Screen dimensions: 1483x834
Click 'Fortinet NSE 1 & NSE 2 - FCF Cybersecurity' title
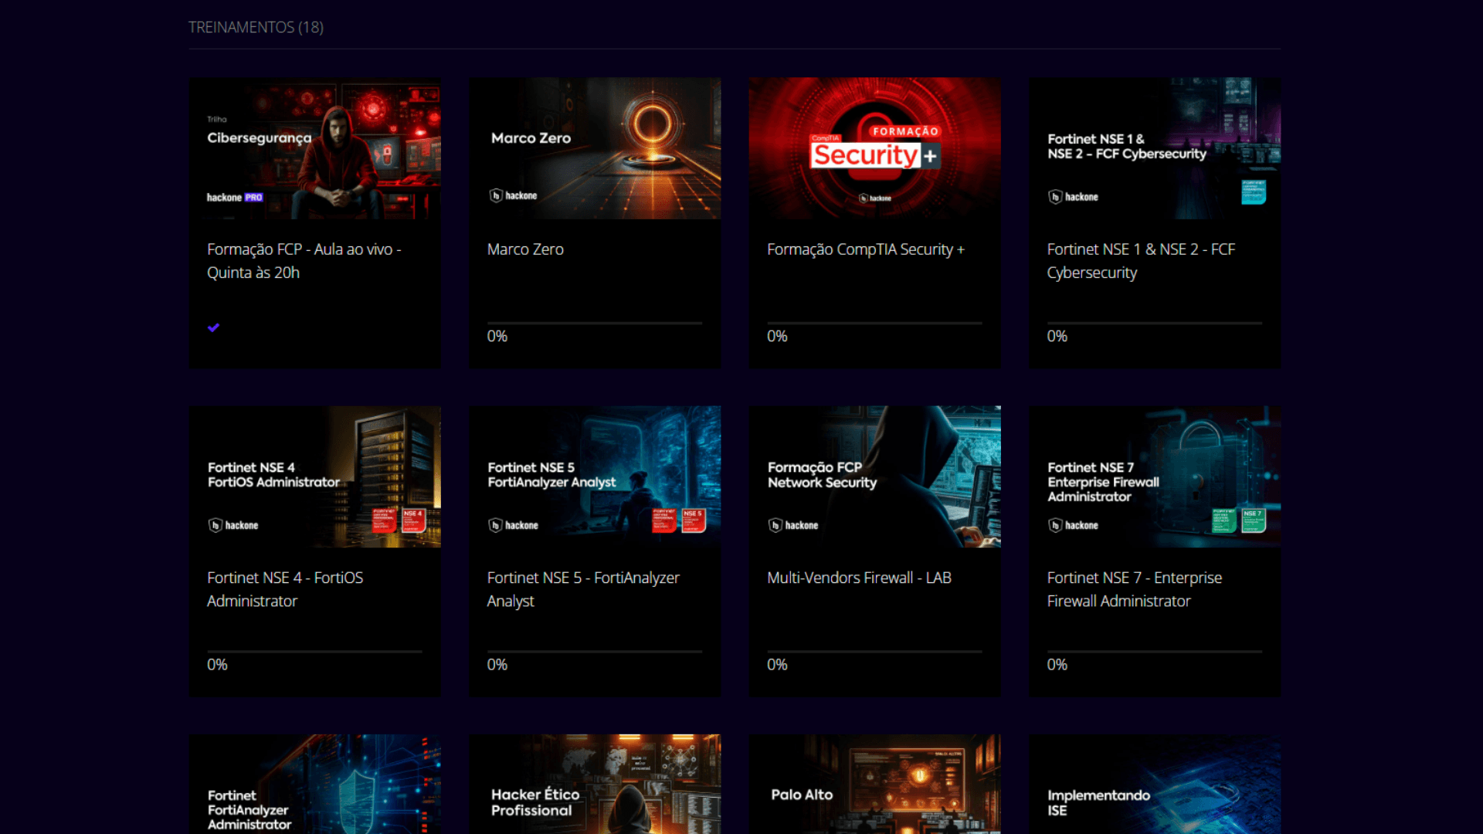pos(1141,261)
